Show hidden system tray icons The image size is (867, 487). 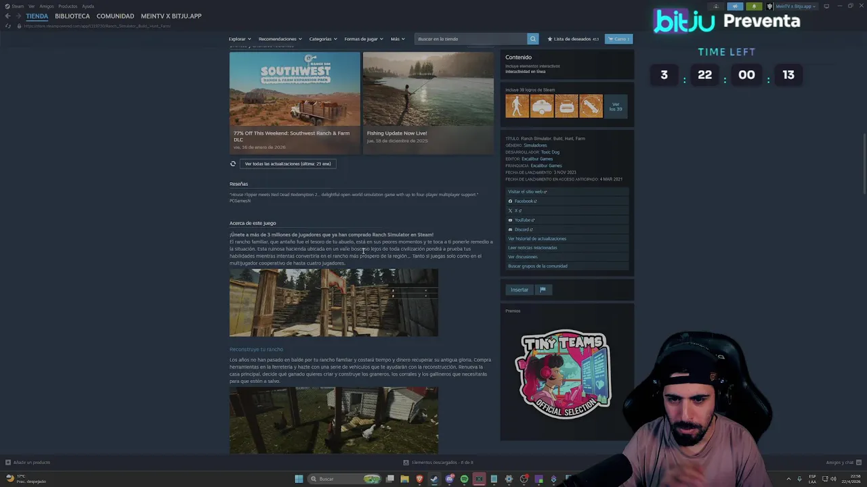[x=788, y=479]
